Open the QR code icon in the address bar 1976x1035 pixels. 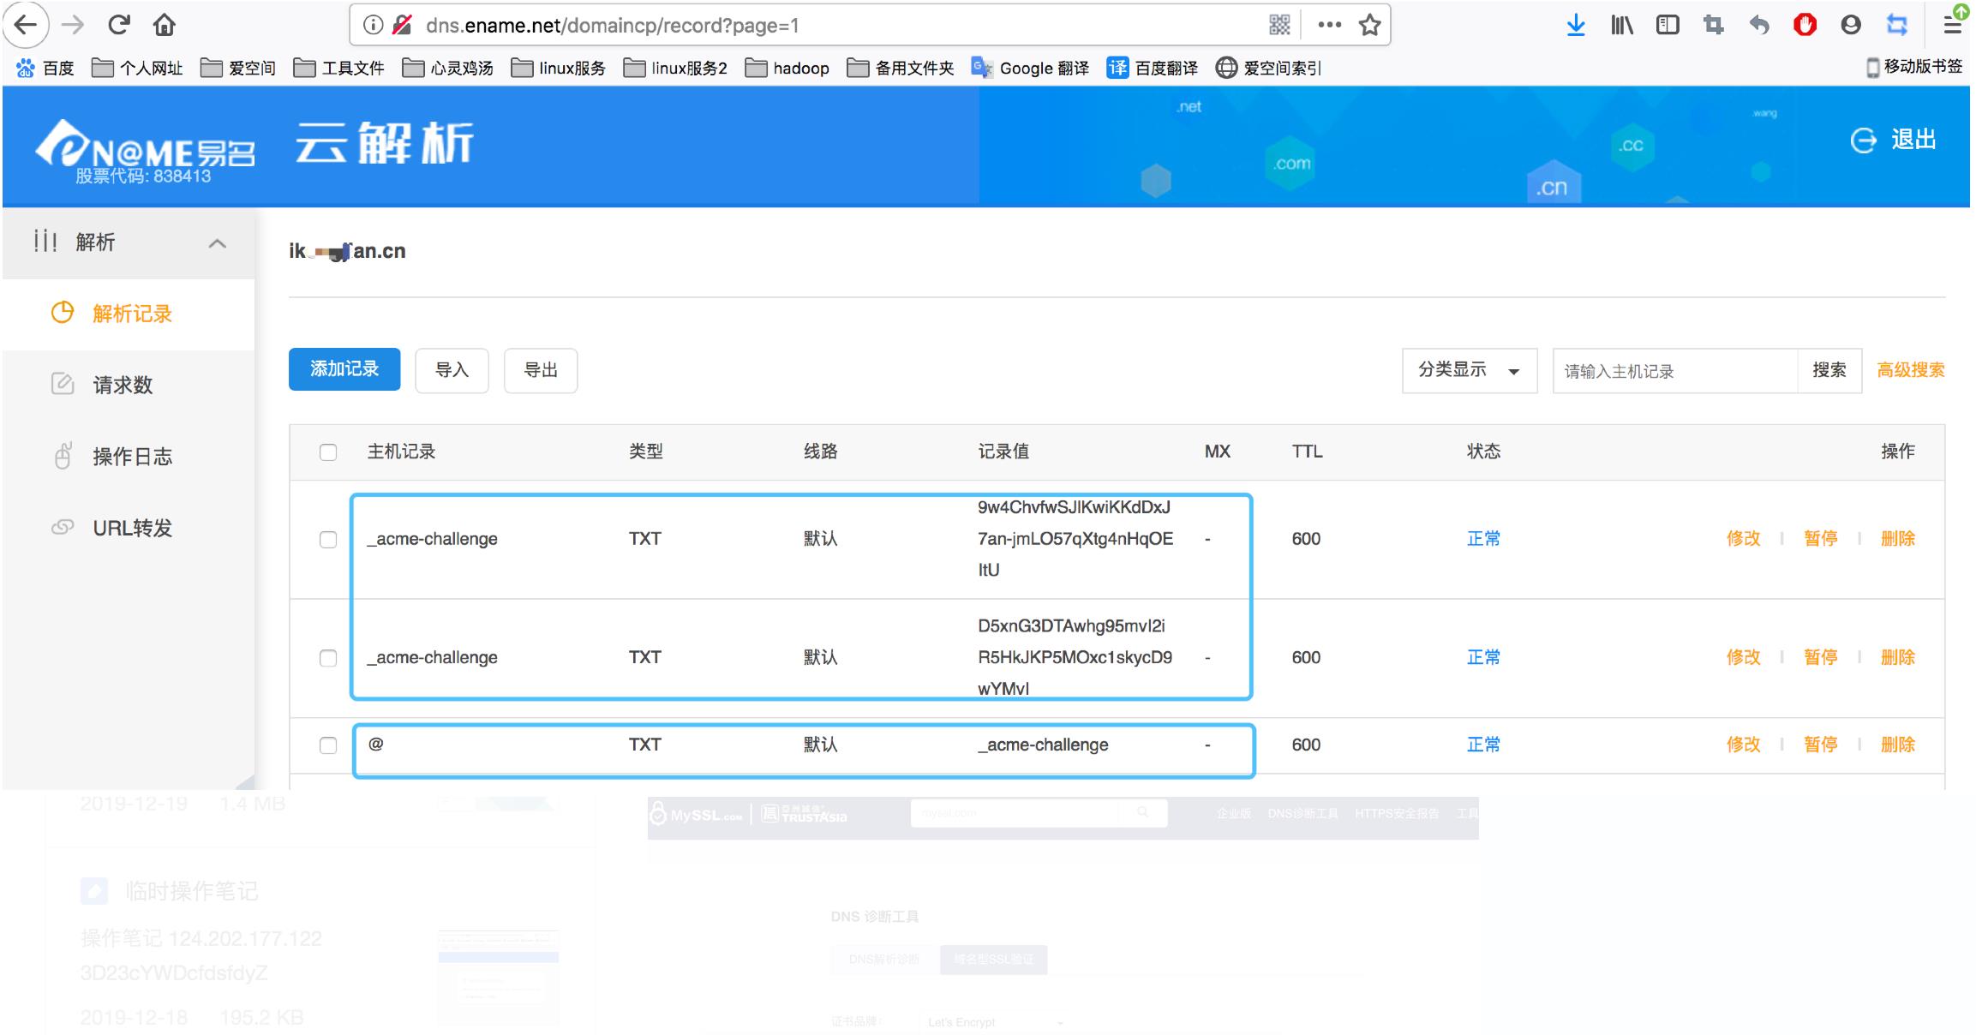click(1279, 25)
